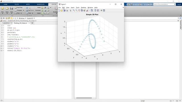Add new editor tab with plus button
Screen dimensions: 182x102
(32, 23)
